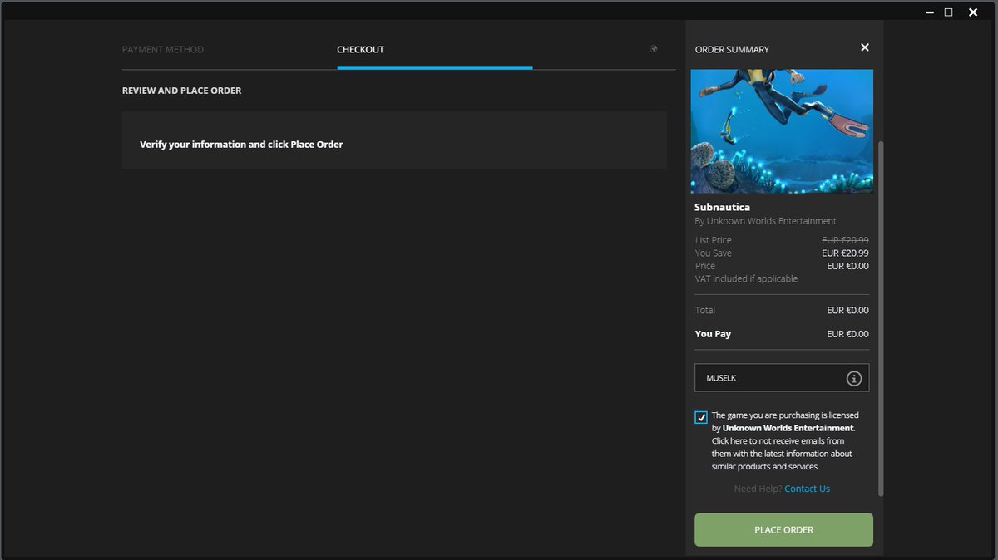This screenshot has width=998, height=560.
Task: Click 'Verify your information and click Place Order'
Action: pos(241,145)
